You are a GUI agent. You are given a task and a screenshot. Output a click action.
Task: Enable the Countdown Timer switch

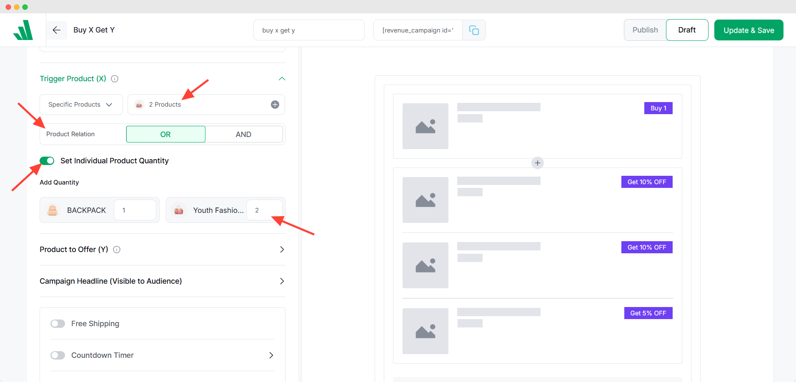click(x=58, y=355)
